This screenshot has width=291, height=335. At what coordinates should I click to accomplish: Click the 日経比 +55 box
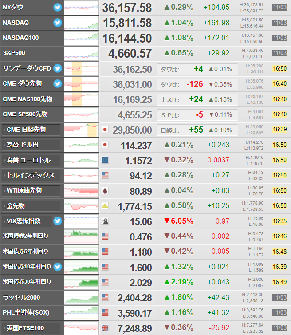(x=197, y=130)
